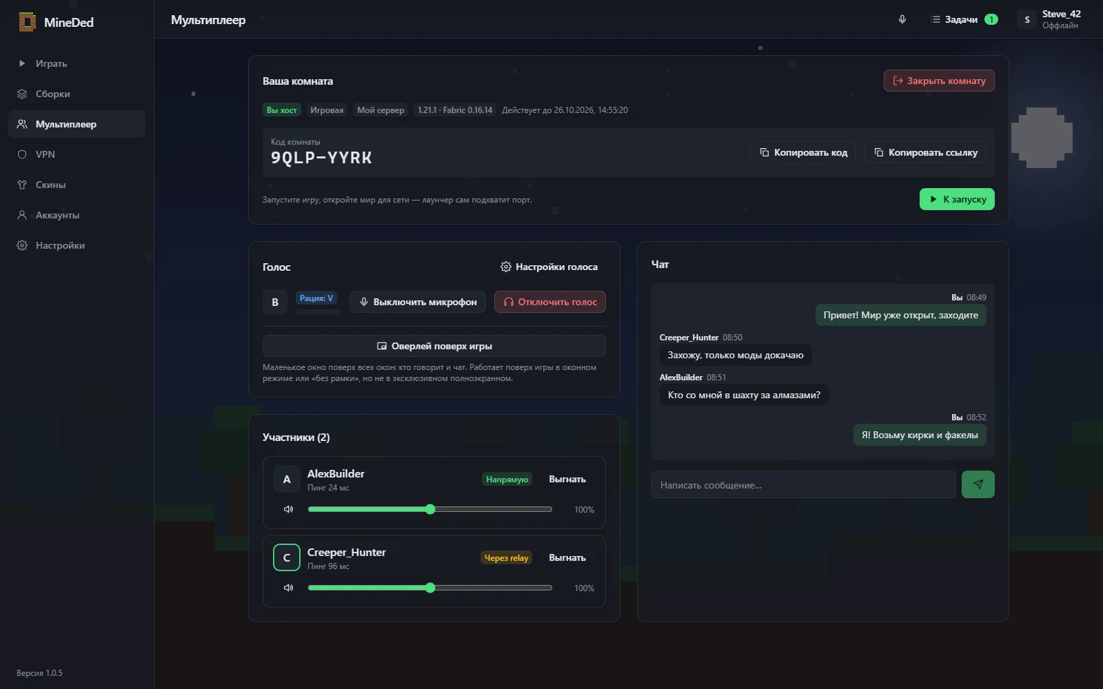Click the Напрямую connection badge
Image resolution: width=1103 pixels, height=689 pixels.
click(507, 479)
